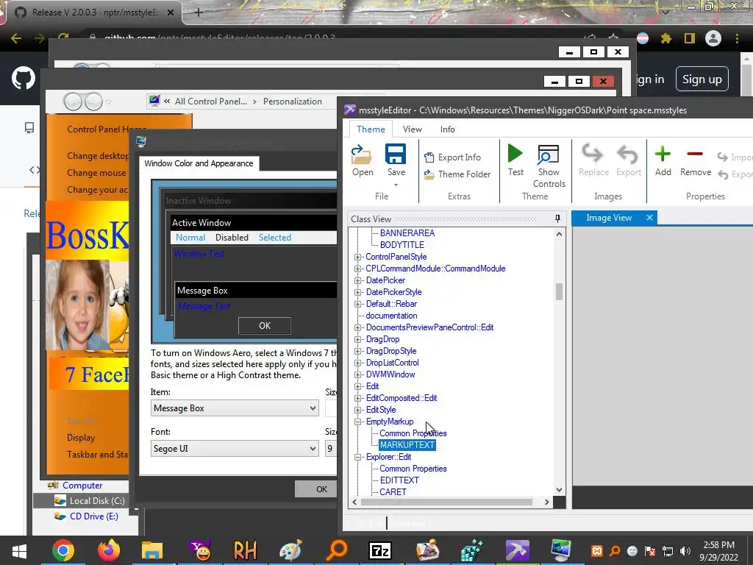753x565 pixels.
Task: Switch to the Info ribbon tab
Action: (447, 129)
